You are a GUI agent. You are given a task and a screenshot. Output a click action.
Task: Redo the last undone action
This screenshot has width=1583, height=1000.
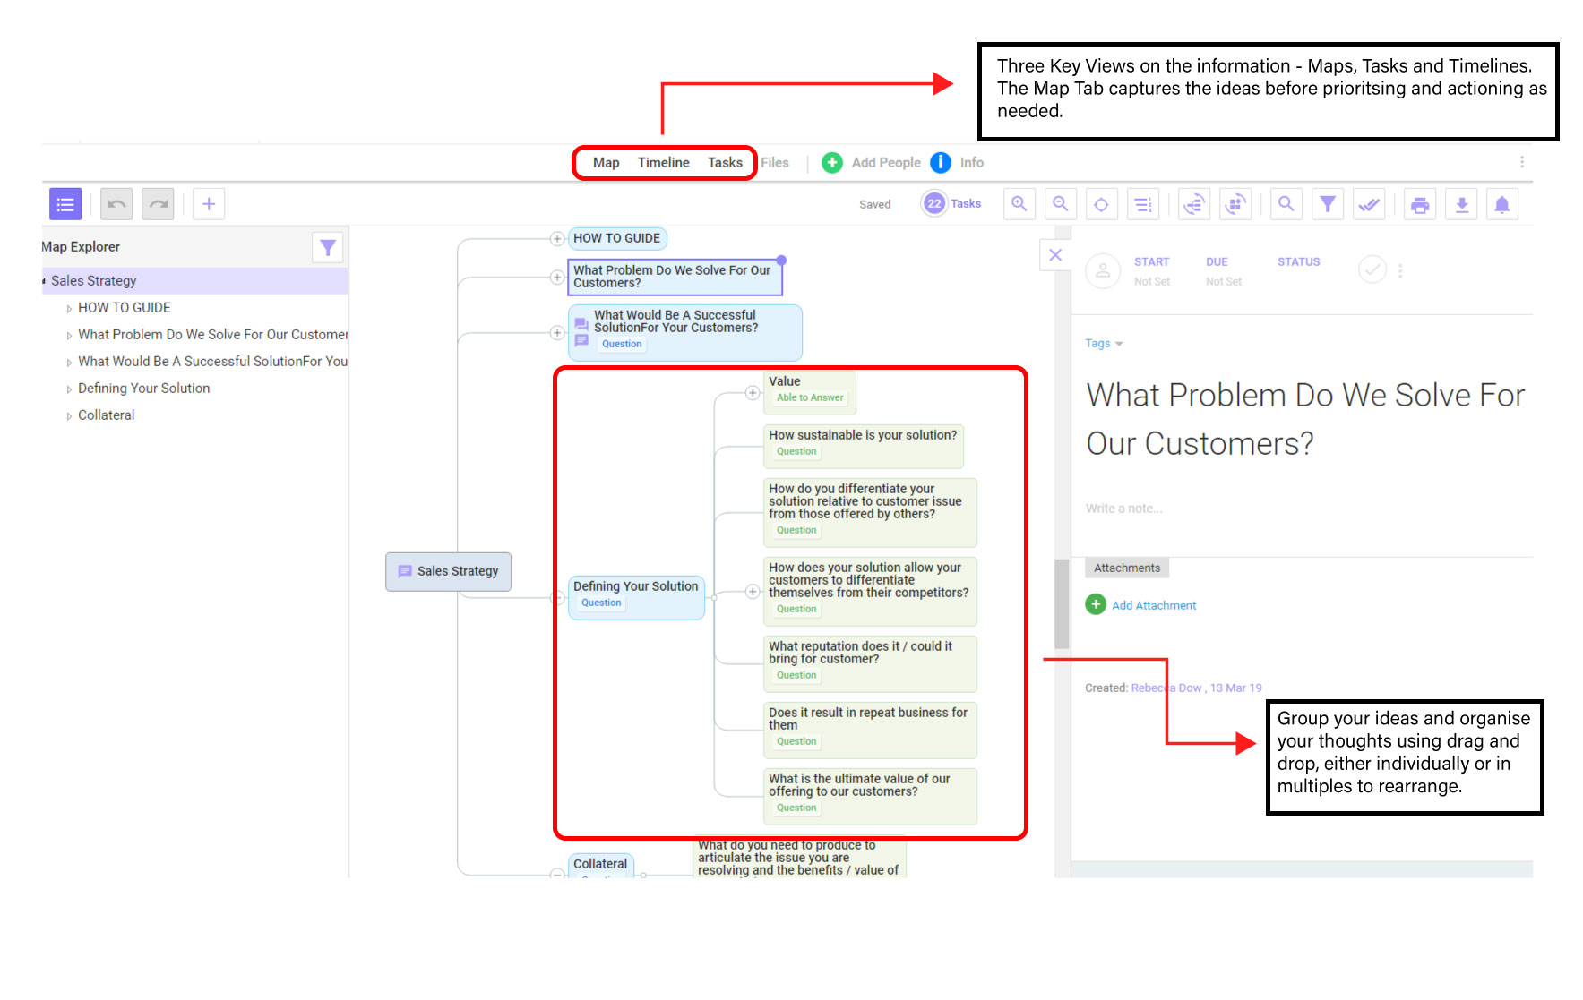point(158,204)
